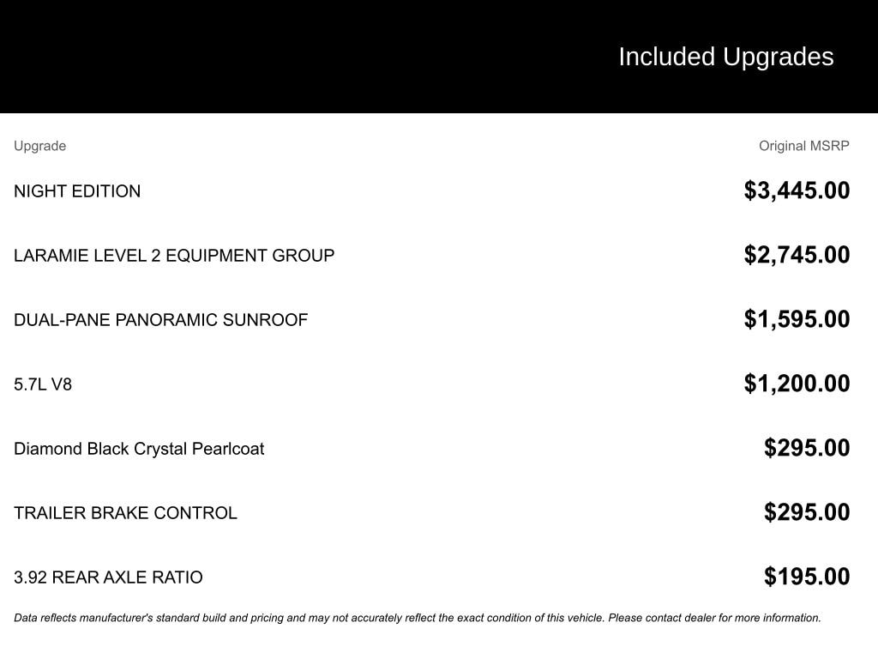Select LARAMIE LEVEL 2 EQUIPMENT GROUP text
878x659 pixels.
(174, 256)
